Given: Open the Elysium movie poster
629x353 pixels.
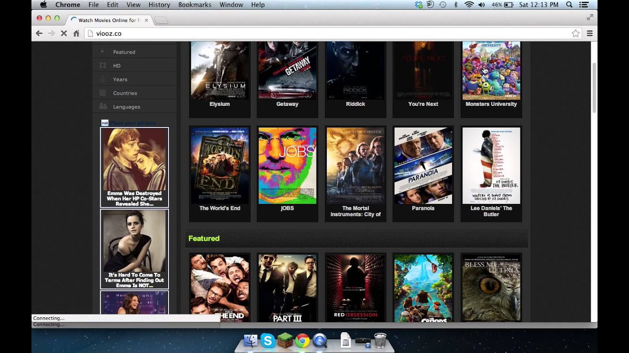Looking at the screenshot, I should 220,71.
